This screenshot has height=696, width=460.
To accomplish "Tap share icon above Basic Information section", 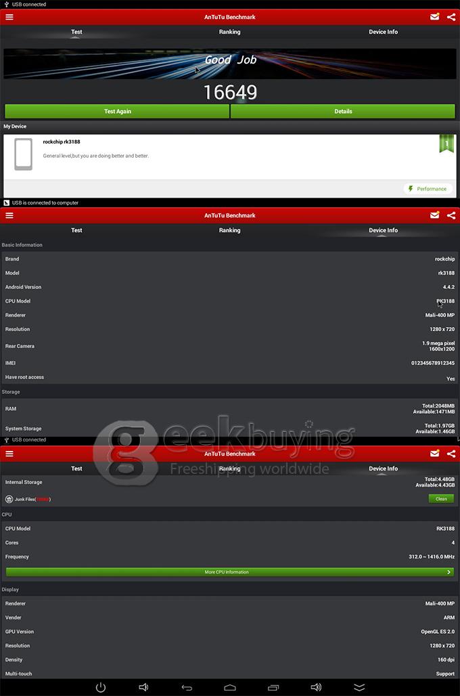I will click(x=451, y=215).
